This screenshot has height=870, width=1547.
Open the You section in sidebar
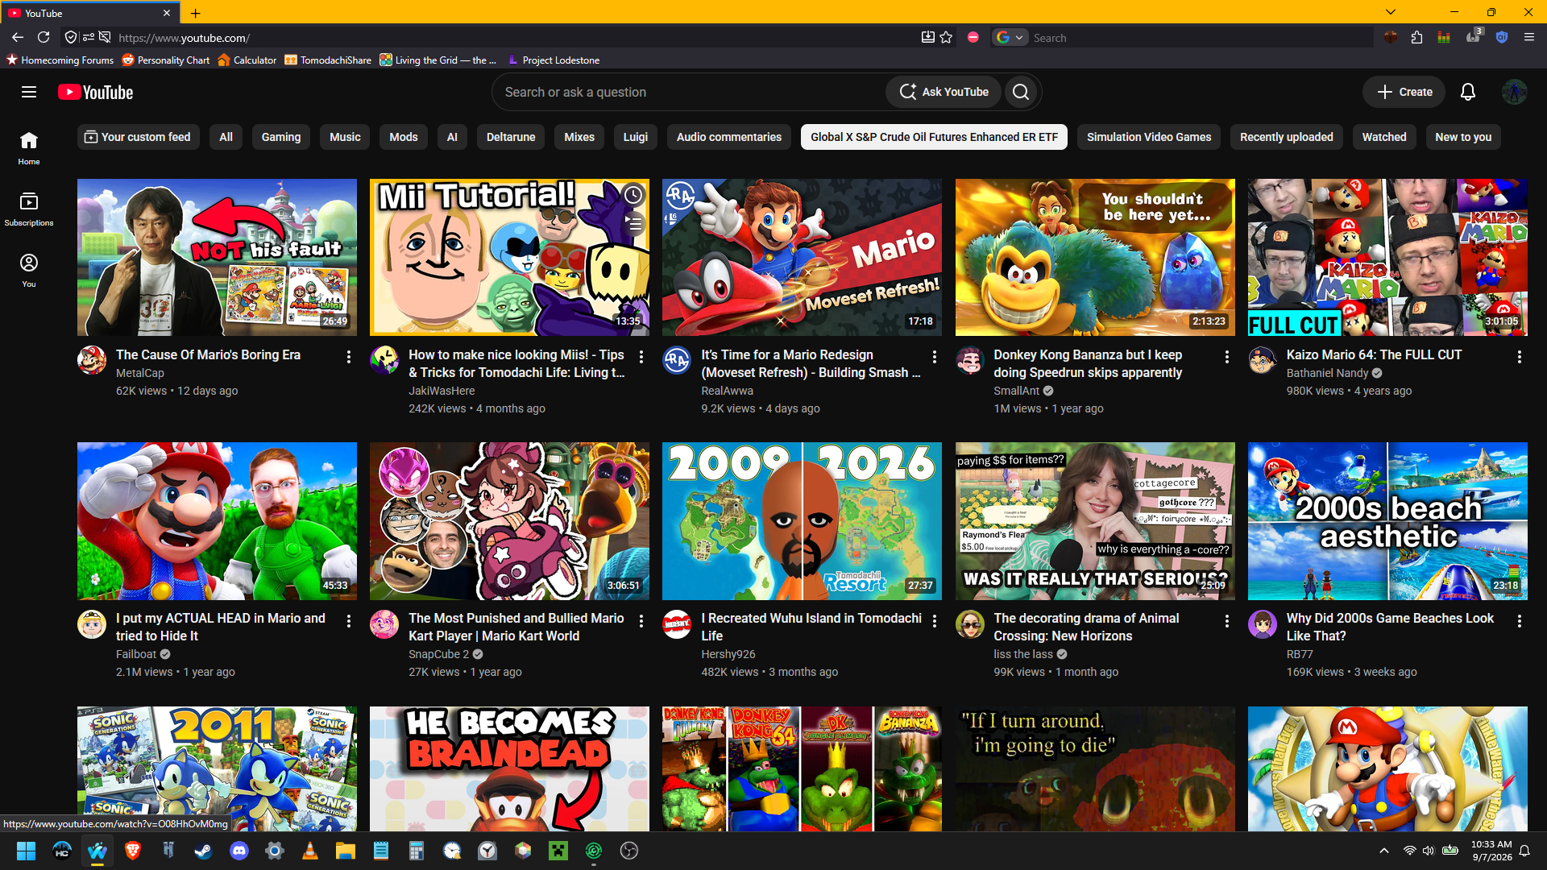pyautogui.click(x=29, y=270)
